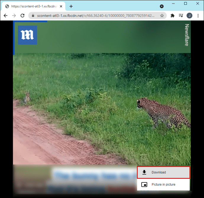Open the Extensions puzzle icon
Screen dimensions: 204x198
(x=172, y=16)
